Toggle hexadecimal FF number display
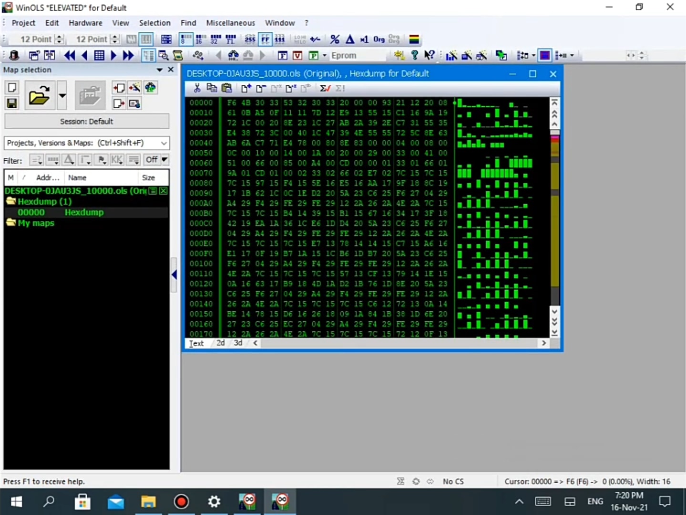This screenshot has width=686, height=515. coord(265,40)
